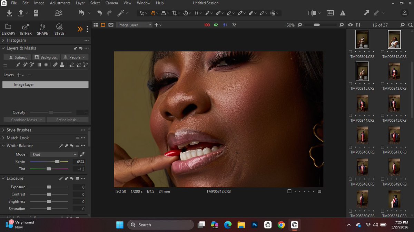Viewport: 414px width, 232px height.
Task: Select the Heal bandage tool in toolbar
Action: pyautogui.click(x=218, y=13)
